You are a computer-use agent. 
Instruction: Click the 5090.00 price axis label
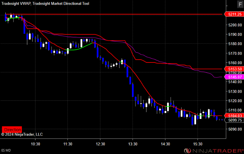(235, 129)
